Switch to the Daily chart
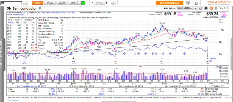Screen dimensions: 233x102 tap(38, 3)
